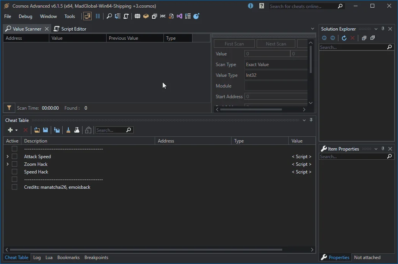Enable the Attack Speed cheat checkbox
This screenshot has width=398, height=264.
pos(15,156)
